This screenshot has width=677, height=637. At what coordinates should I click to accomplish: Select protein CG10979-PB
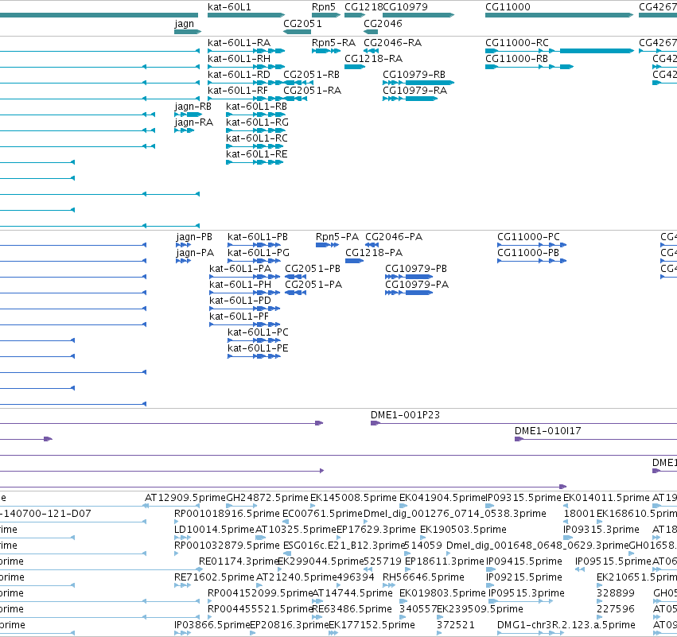coord(416,269)
